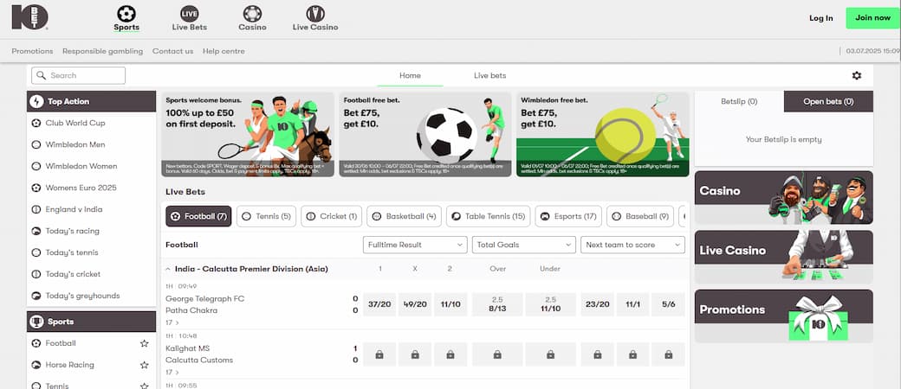Viewport: 901px width, 389px height.
Task: Go to Casino chip icon
Action: (x=252, y=14)
